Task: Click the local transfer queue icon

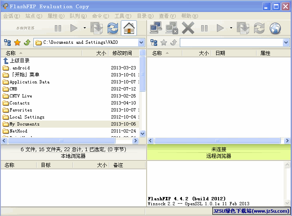Action: tap(97, 28)
